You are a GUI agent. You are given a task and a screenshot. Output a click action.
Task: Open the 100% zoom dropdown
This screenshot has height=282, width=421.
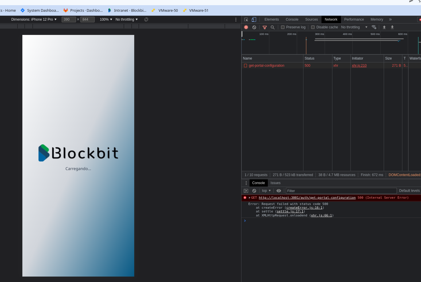(106, 19)
